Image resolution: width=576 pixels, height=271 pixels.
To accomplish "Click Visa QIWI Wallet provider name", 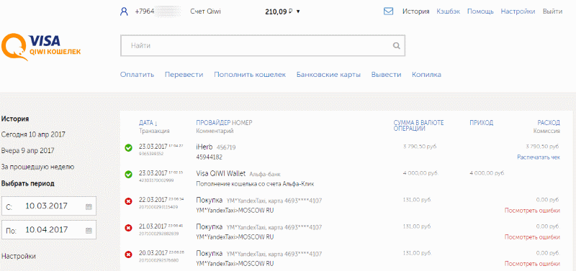I will [x=221, y=173].
